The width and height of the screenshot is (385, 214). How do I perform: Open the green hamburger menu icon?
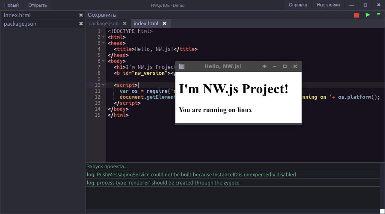pyautogui.click(x=379, y=15)
